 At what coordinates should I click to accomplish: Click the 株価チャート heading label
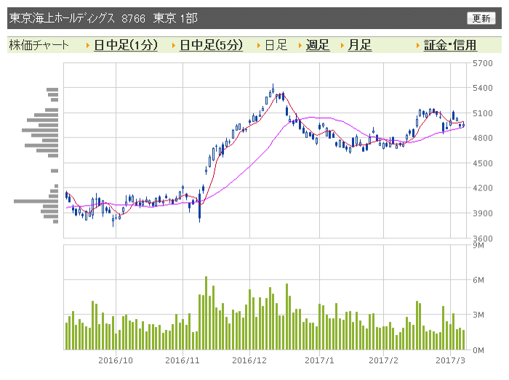click(39, 45)
